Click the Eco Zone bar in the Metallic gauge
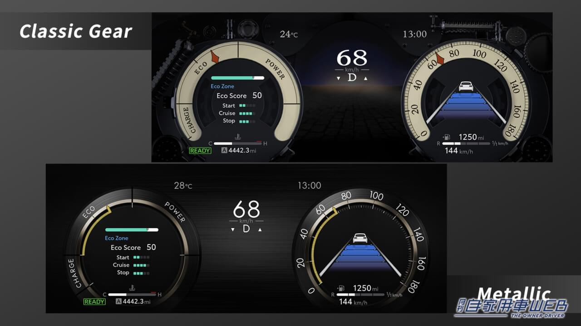The image size is (581, 326). click(132, 230)
